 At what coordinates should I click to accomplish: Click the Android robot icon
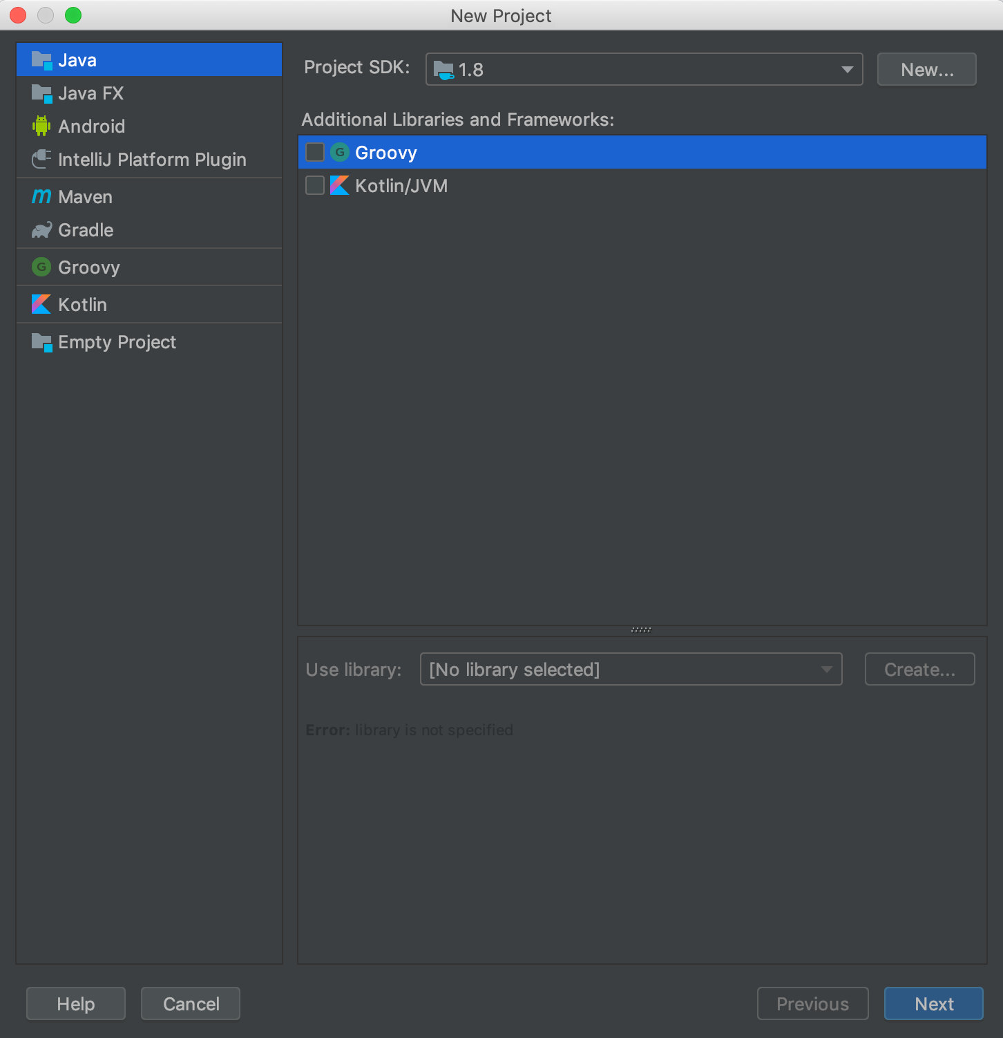coord(41,126)
